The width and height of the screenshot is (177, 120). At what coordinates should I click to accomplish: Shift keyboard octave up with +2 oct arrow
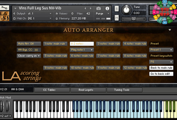coord(10,116)
